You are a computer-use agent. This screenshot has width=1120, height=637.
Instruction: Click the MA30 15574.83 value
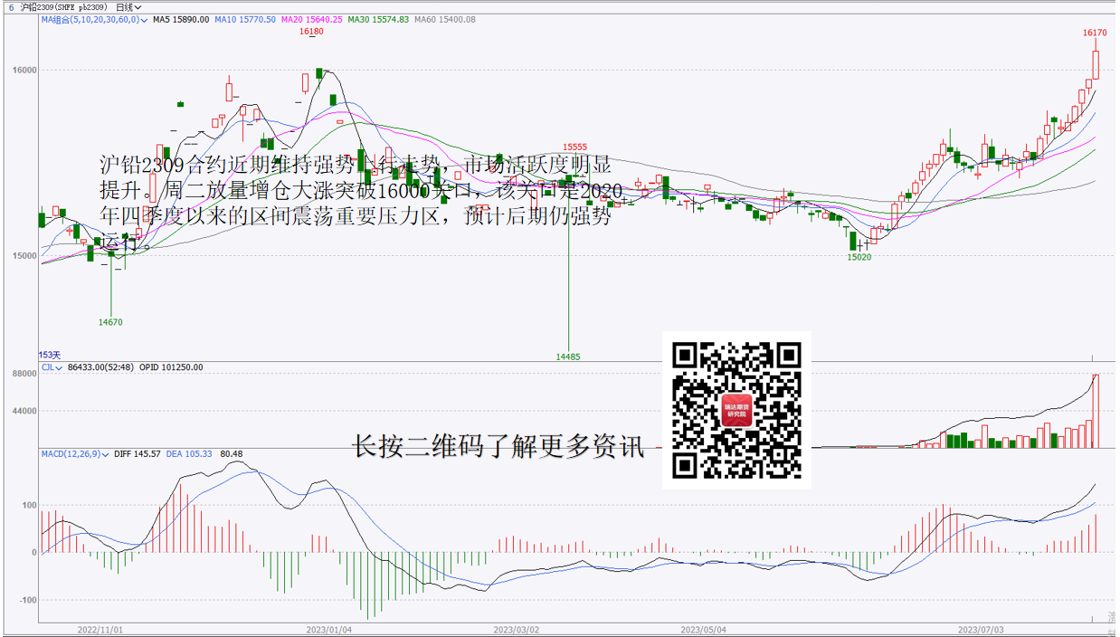pyautogui.click(x=378, y=19)
